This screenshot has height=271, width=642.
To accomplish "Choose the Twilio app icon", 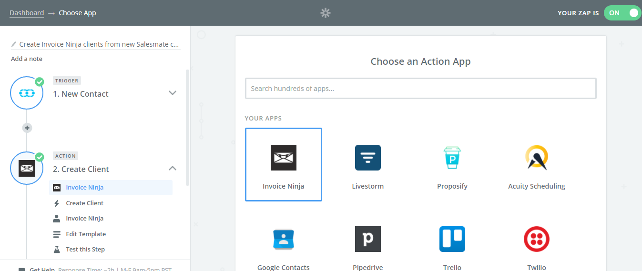I will [x=537, y=239].
